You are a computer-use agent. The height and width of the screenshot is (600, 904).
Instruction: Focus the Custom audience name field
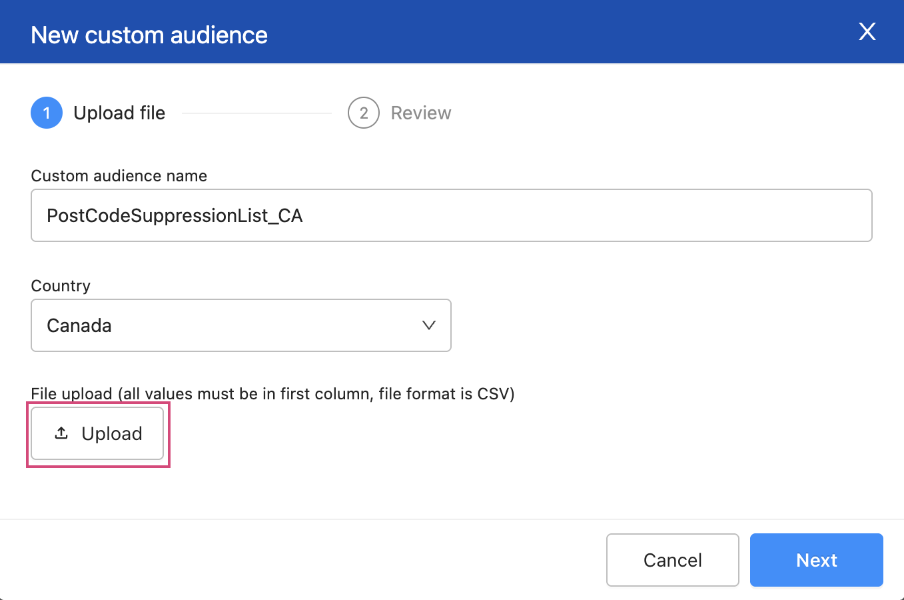click(452, 215)
